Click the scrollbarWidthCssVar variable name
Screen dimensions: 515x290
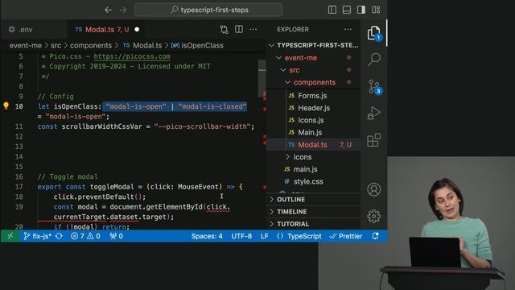tap(102, 126)
